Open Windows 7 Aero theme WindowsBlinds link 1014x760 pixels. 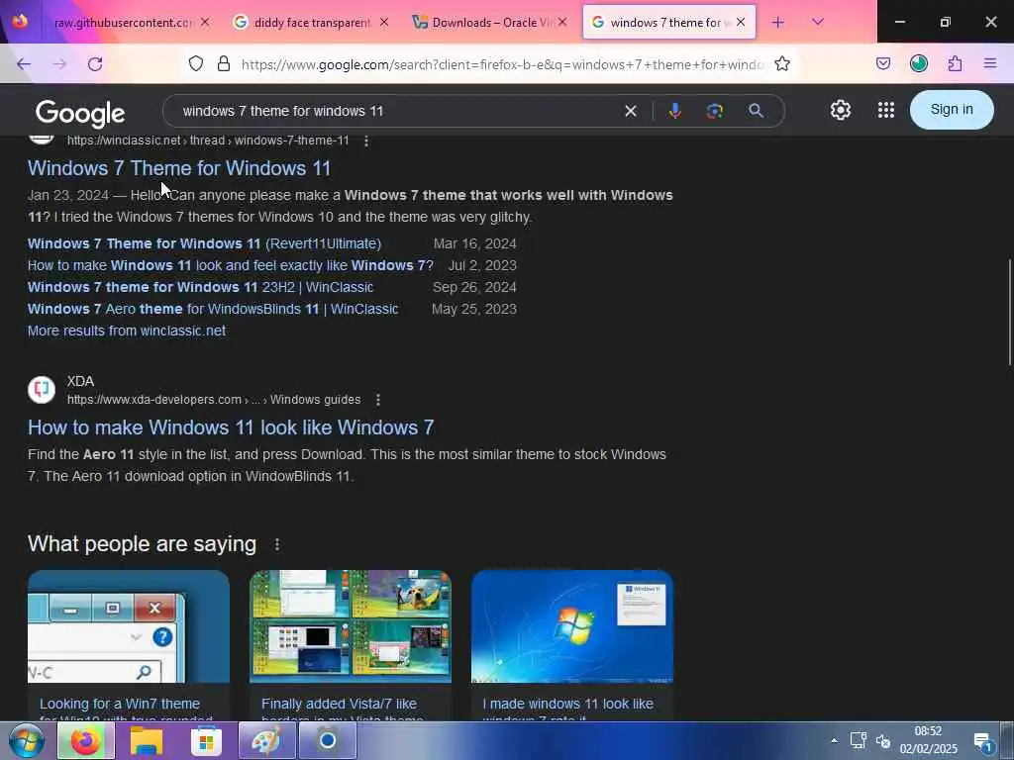[x=213, y=309]
